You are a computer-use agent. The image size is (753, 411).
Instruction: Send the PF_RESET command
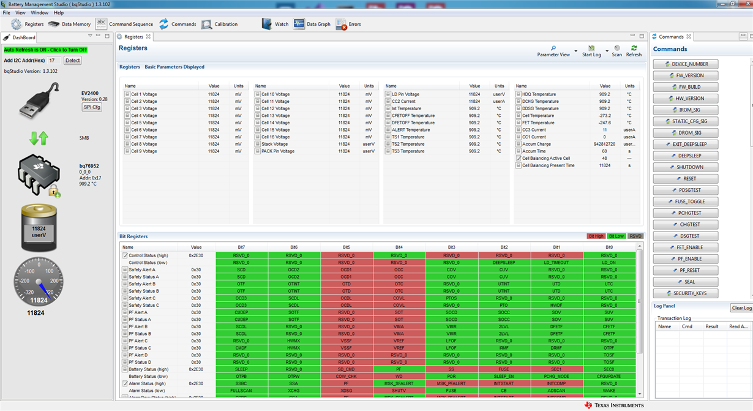686,270
